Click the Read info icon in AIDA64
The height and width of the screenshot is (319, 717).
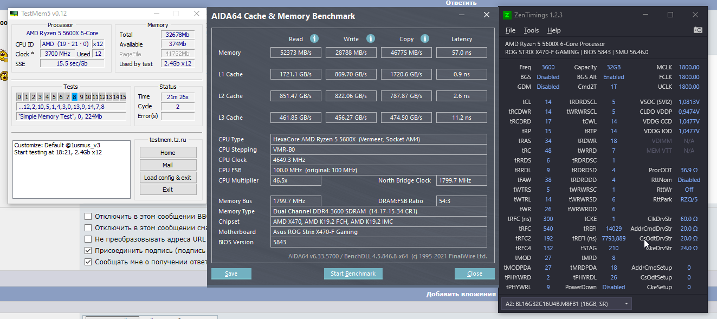(314, 38)
